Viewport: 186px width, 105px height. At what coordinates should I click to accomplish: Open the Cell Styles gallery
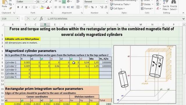tap(117, 8)
